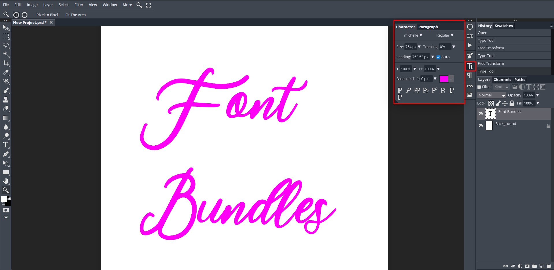554x270 pixels.
Task: Click Fit The Area button
Action: (x=76, y=15)
